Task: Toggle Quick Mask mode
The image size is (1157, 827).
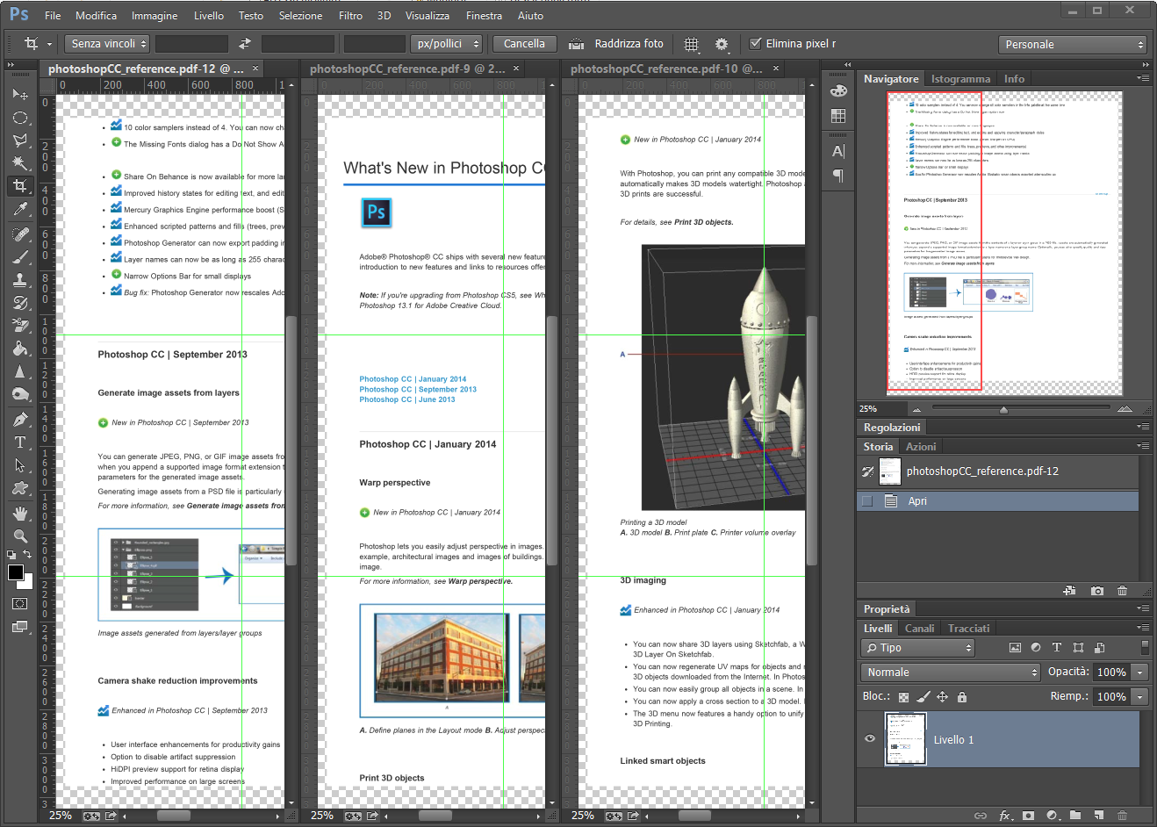Action: coord(20,604)
